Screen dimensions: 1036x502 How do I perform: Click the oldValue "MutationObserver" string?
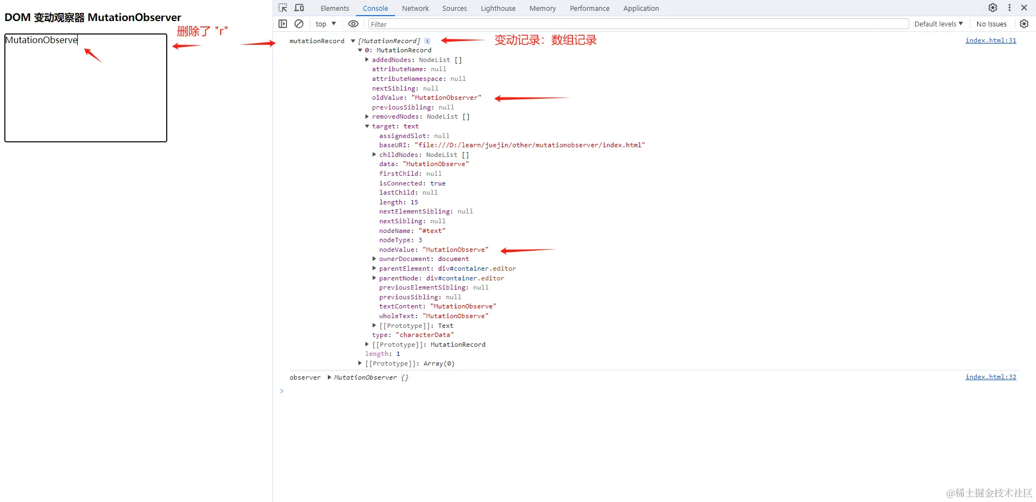446,98
